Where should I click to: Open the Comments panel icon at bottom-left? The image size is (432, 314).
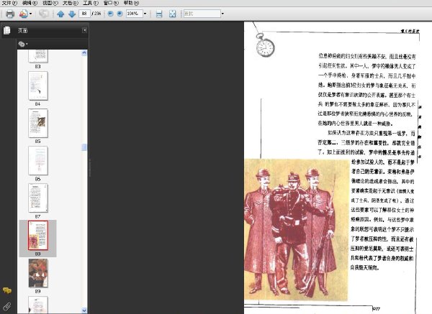point(7,290)
